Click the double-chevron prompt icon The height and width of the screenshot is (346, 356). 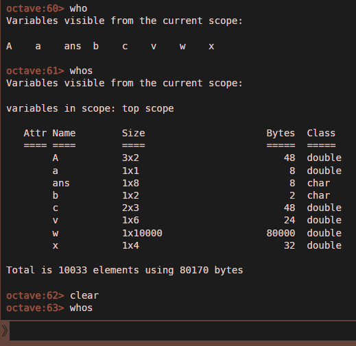pos(5,331)
